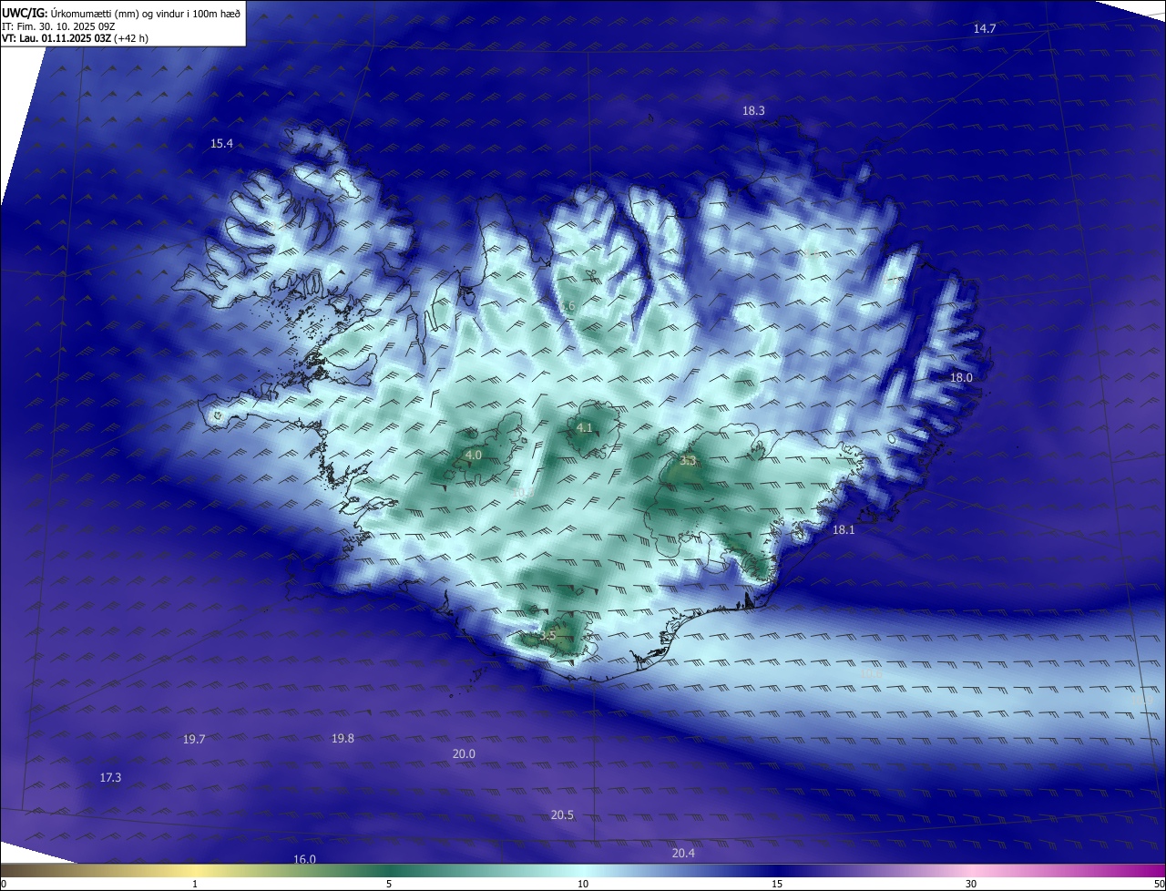1166x891 pixels.
Task: Click the 16.0 value above the scale
Action: point(304,860)
